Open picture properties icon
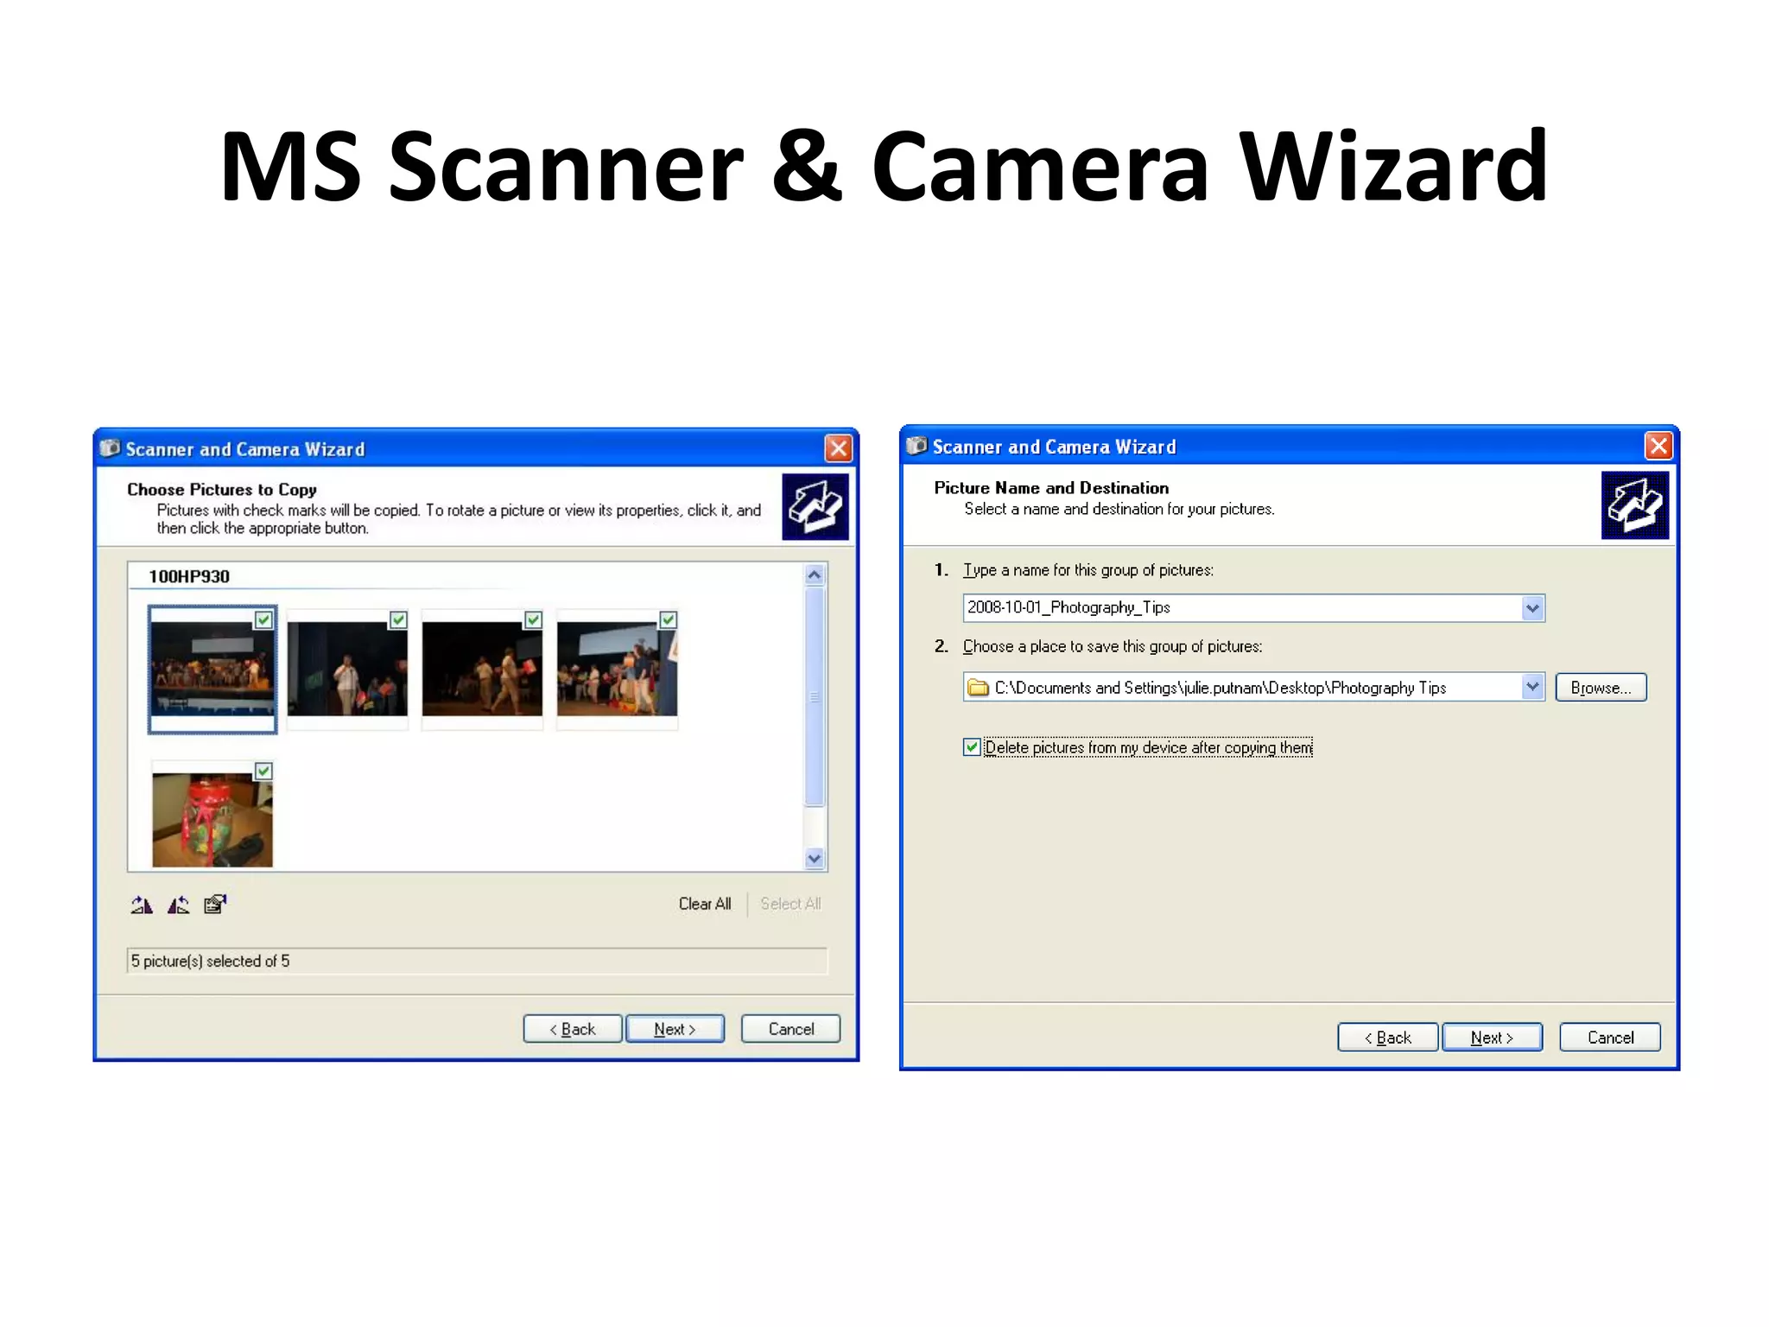Screen dimensions: 1769x1327 (x=215, y=905)
